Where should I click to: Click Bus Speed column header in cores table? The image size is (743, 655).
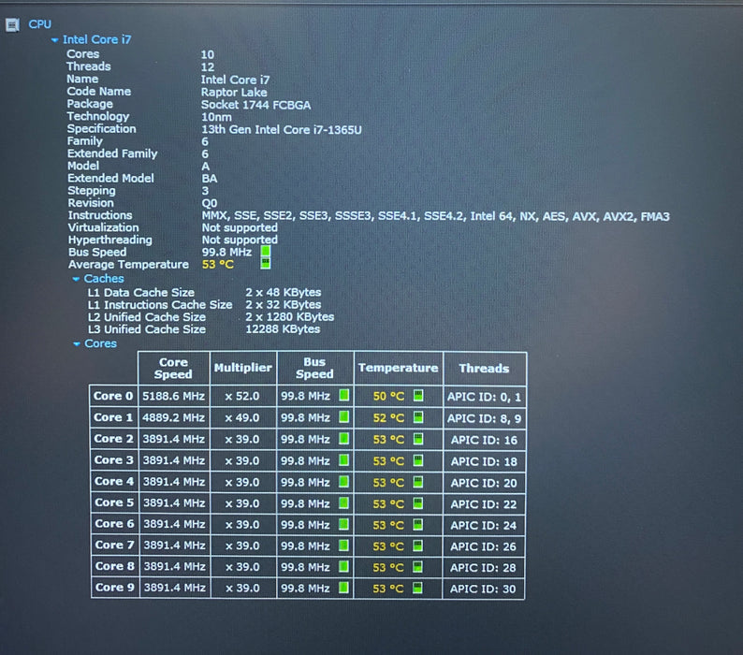pyautogui.click(x=314, y=369)
